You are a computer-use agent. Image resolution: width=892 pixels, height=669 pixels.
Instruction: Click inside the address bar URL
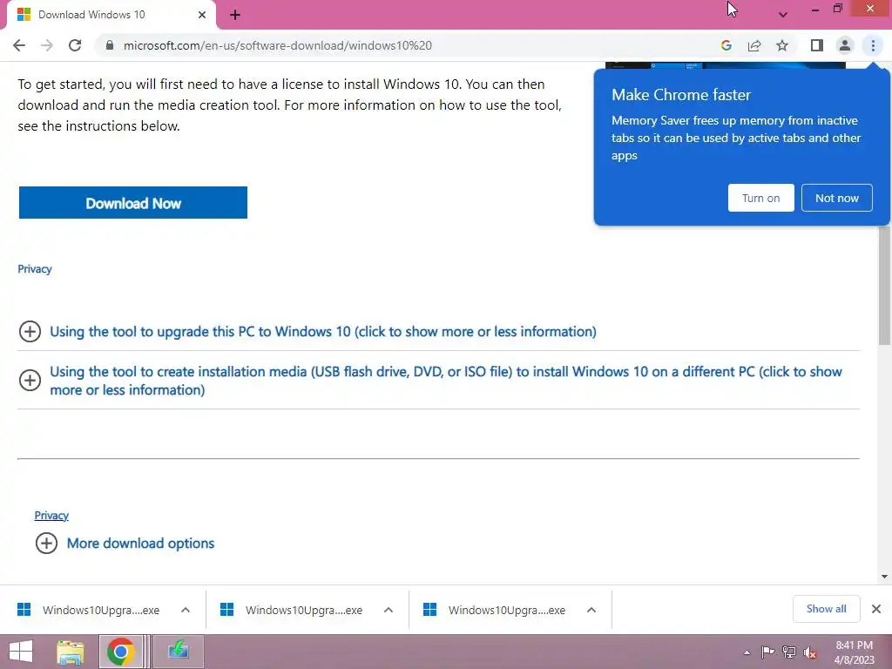(278, 45)
